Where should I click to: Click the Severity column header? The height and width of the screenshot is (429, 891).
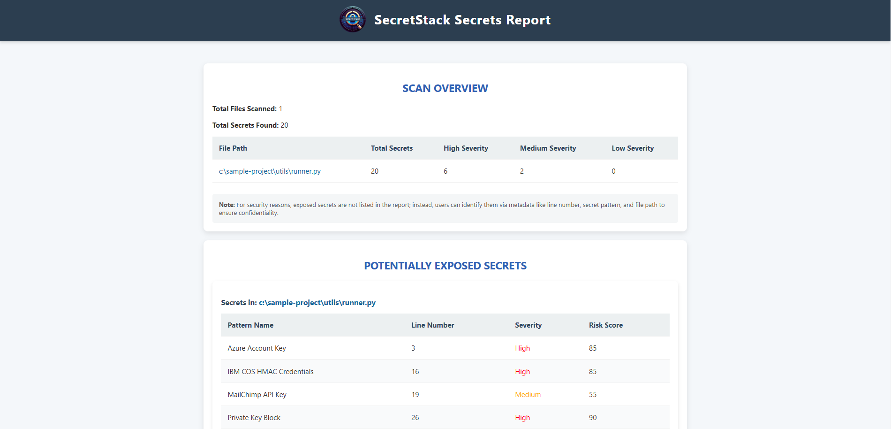pyautogui.click(x=528, y=325)
